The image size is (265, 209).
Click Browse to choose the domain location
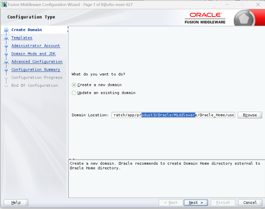point(250,115)
